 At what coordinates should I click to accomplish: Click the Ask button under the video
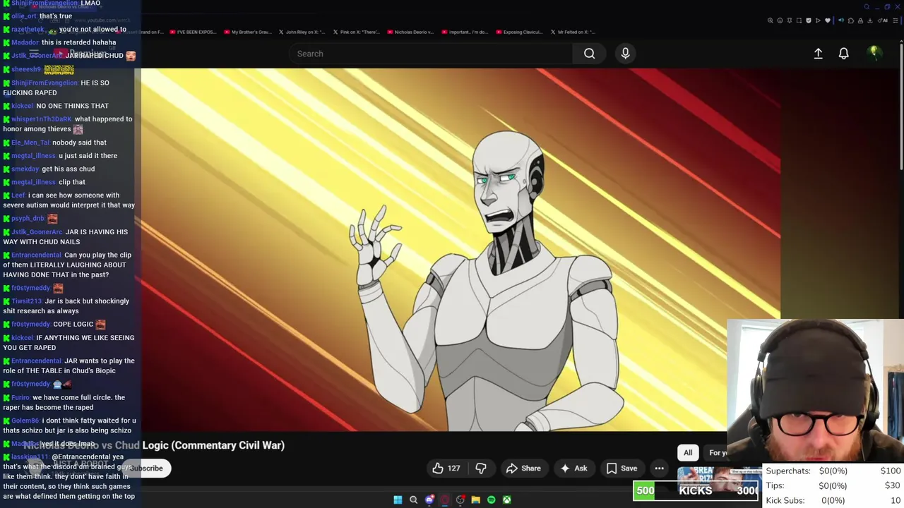click(x=573, y=468)
